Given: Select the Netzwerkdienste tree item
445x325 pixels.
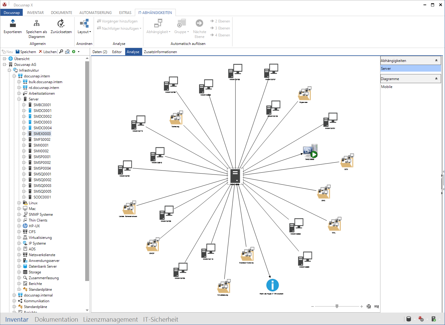Looking at the screenshot, I should pyautogui.click(x=42, y=255).
